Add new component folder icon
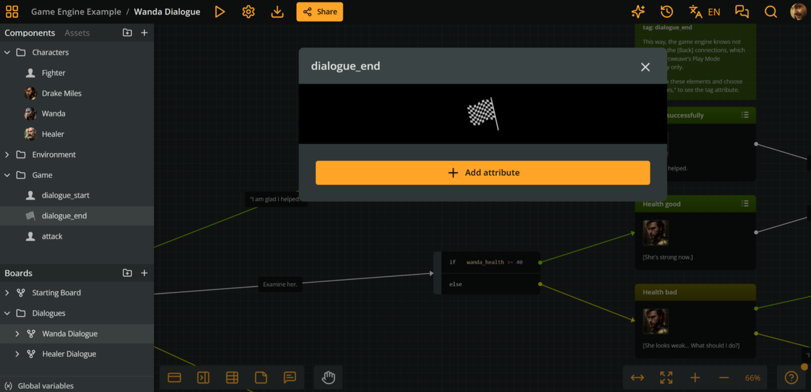The height and width of the screenshot is (392, 811). pos(127,33)
